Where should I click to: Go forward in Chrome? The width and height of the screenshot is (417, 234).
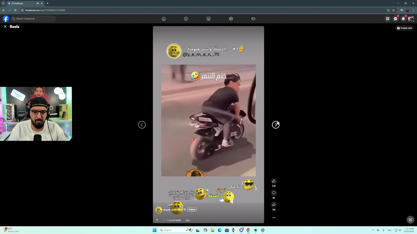coord(9,10)
